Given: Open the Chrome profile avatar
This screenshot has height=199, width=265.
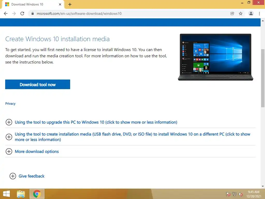Looking at the screenshot, I should [251, 13].
